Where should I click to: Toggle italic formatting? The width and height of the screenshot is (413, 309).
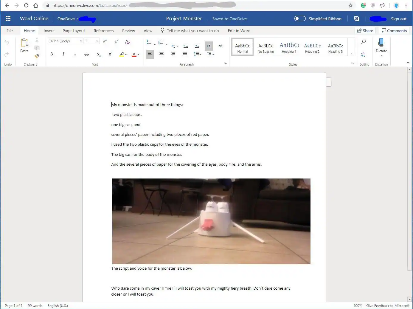click(63, 54)
